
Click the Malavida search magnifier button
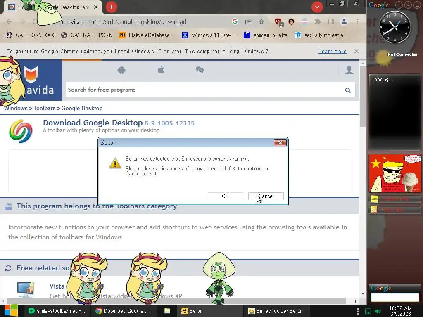click(348, 90)
